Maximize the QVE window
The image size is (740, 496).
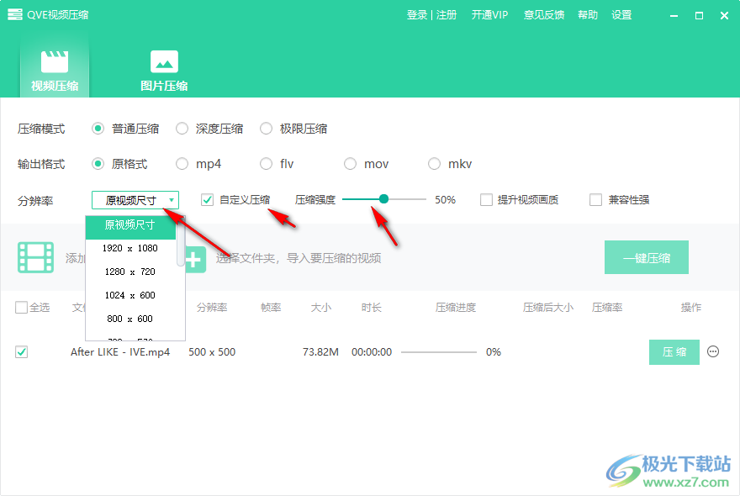699,16
